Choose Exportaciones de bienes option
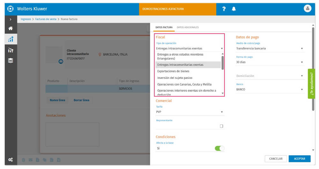Image resolution: width=319 pixels, height=169 pixels. (x=188, y=71)
